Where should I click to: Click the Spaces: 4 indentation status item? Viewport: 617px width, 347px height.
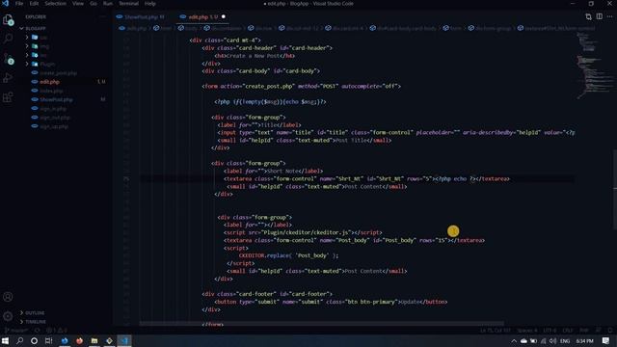pos(527,331)
